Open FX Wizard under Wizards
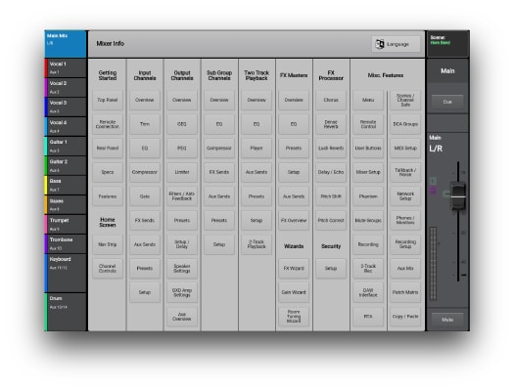The image size is (514, 389). (294, 268)
